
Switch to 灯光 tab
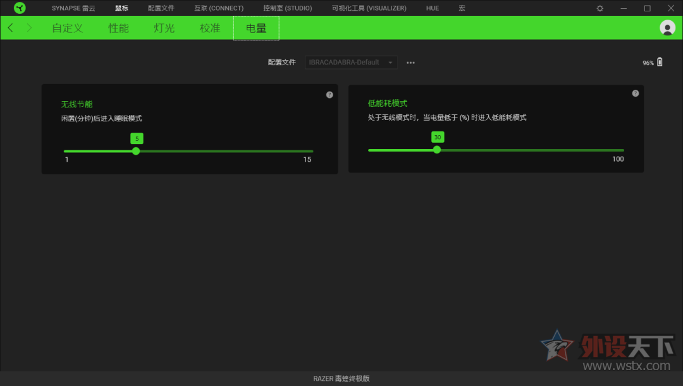[164, 28]
